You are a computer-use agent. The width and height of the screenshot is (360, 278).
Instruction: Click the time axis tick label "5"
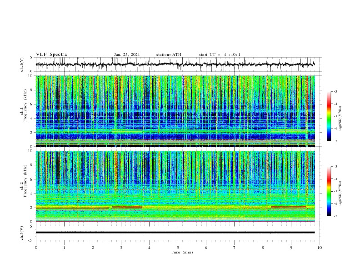coord(178,248)
